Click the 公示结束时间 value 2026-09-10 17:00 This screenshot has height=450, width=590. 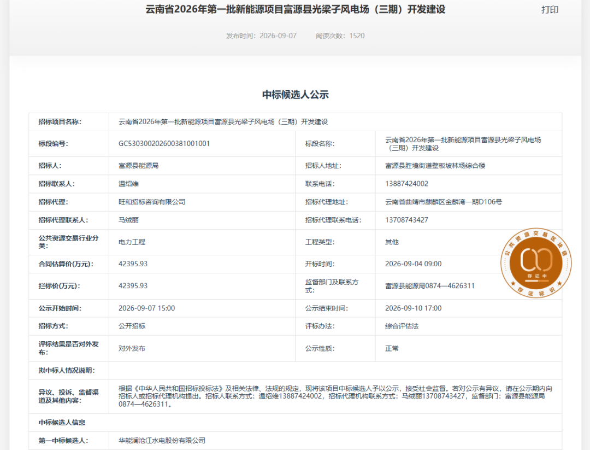413,308
